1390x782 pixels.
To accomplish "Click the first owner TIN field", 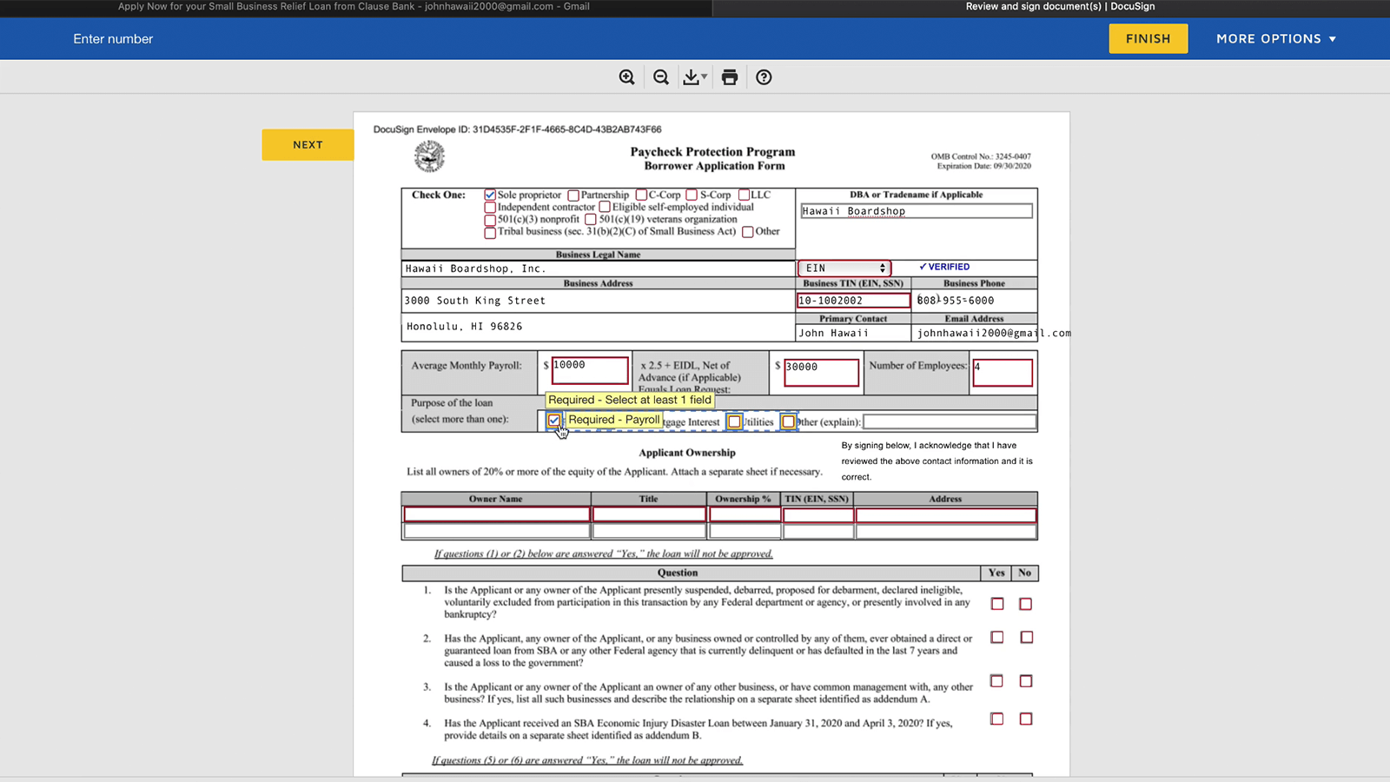I will pyautogui.click(x=817, y=514).
